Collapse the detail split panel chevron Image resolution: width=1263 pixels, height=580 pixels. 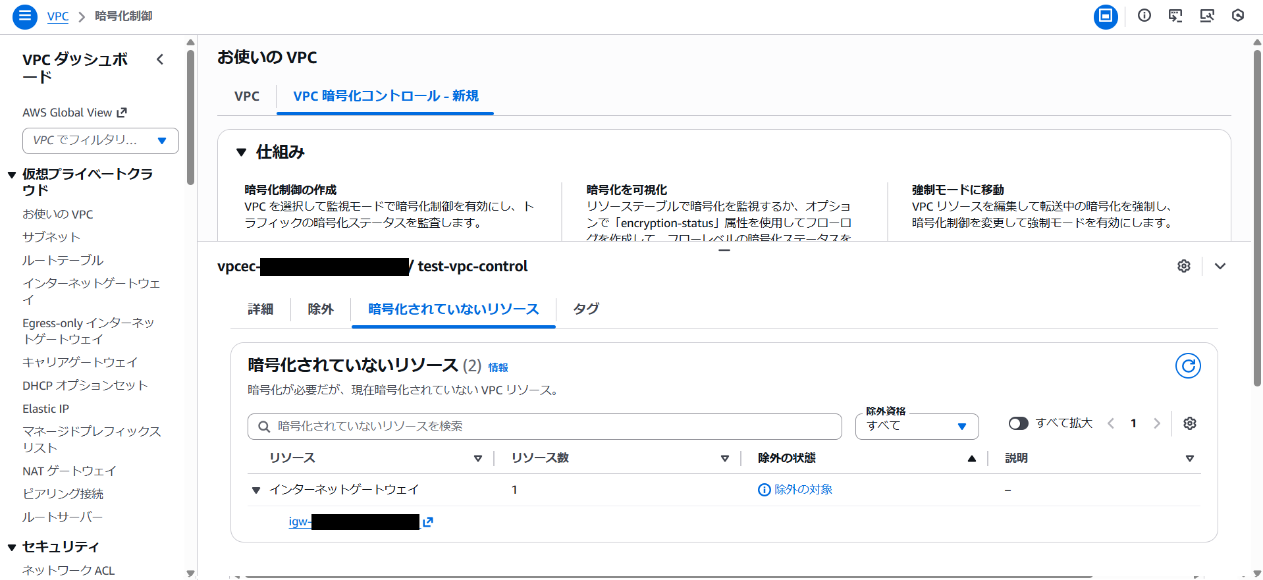1220,266
